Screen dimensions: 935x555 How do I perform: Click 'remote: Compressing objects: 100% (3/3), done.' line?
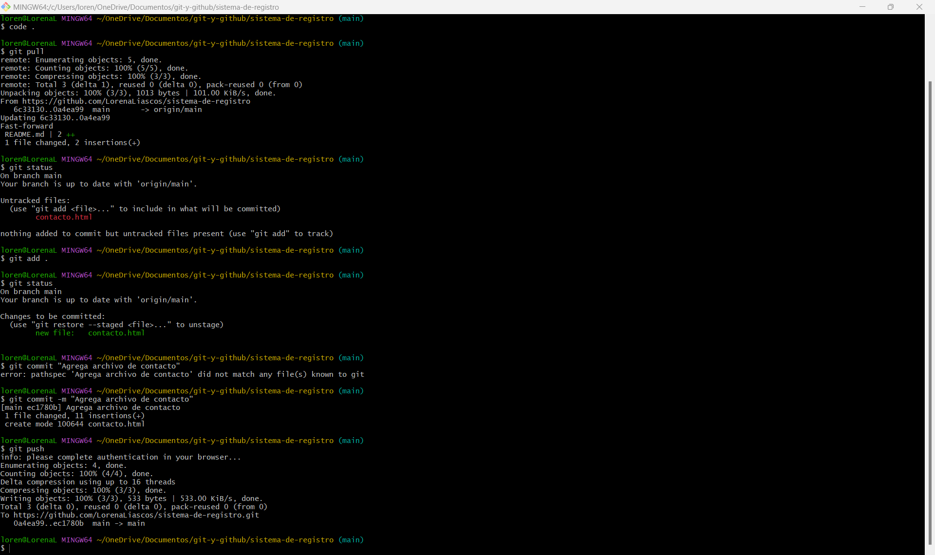(x=101, y=76)
